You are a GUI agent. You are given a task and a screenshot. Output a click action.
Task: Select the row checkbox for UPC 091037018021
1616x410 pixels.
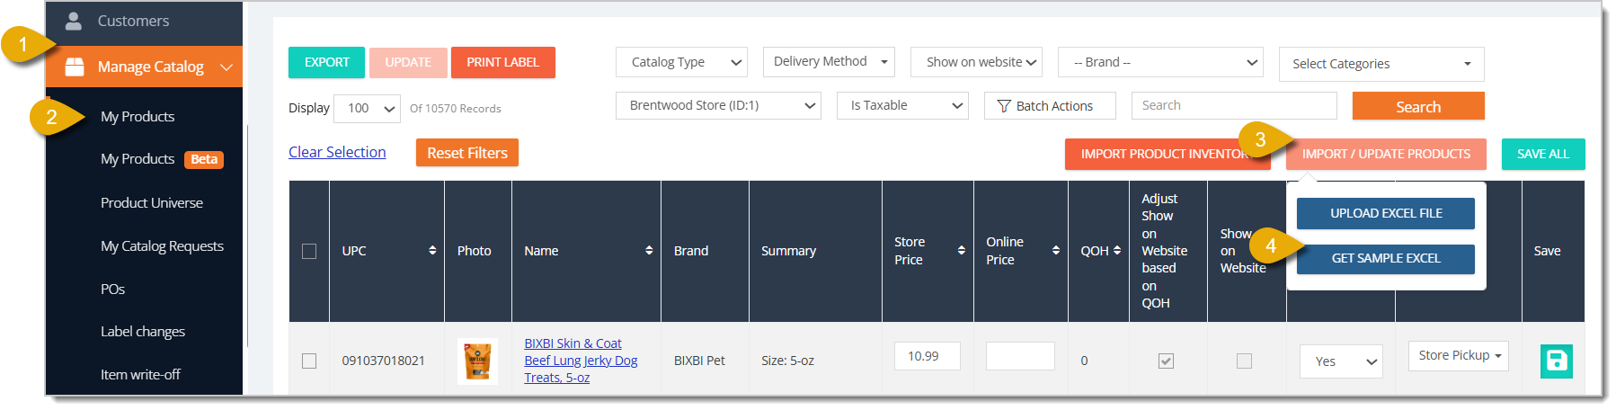tap(309, 361)
